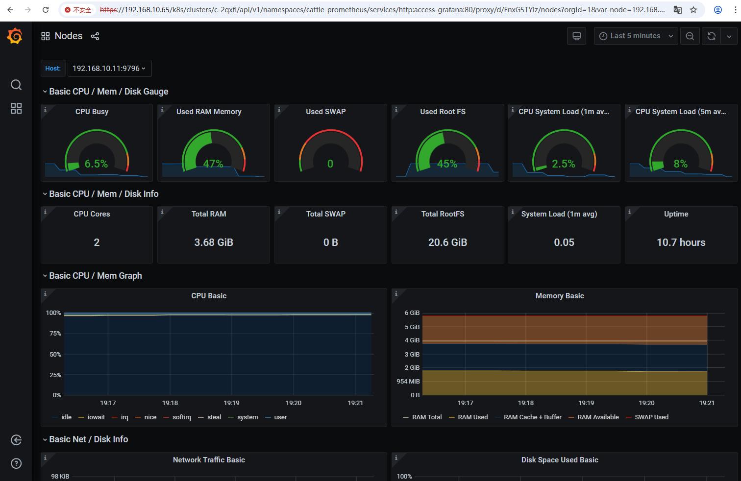Open the Disk Space Used Basic panel menu

point(560,460)
